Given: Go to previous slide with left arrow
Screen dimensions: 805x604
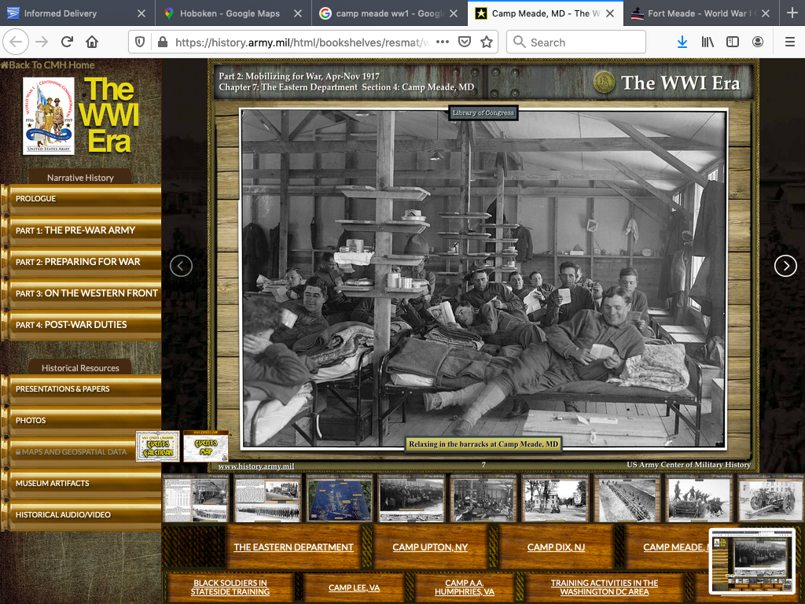Looking at the screenshot, I should tap(181, 266).
